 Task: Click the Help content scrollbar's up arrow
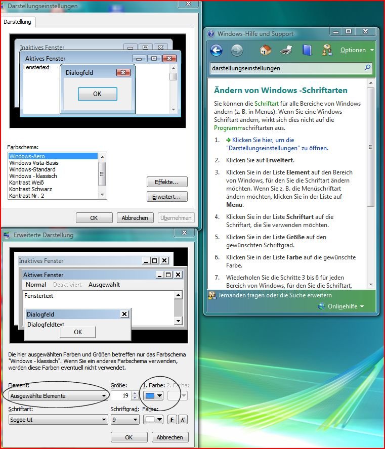click(371, 83)
